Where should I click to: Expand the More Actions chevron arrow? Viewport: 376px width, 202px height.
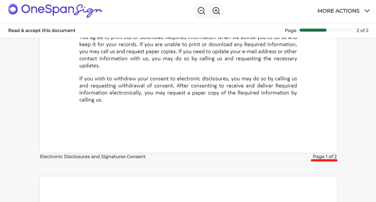pyautogui.click(x=367, y=11)
